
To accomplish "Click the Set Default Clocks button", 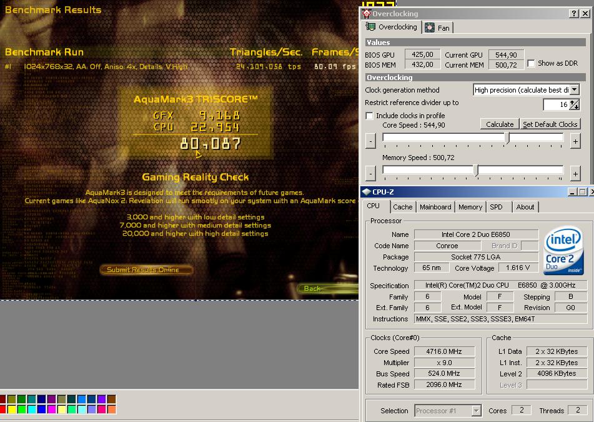I will pos(550,124).
